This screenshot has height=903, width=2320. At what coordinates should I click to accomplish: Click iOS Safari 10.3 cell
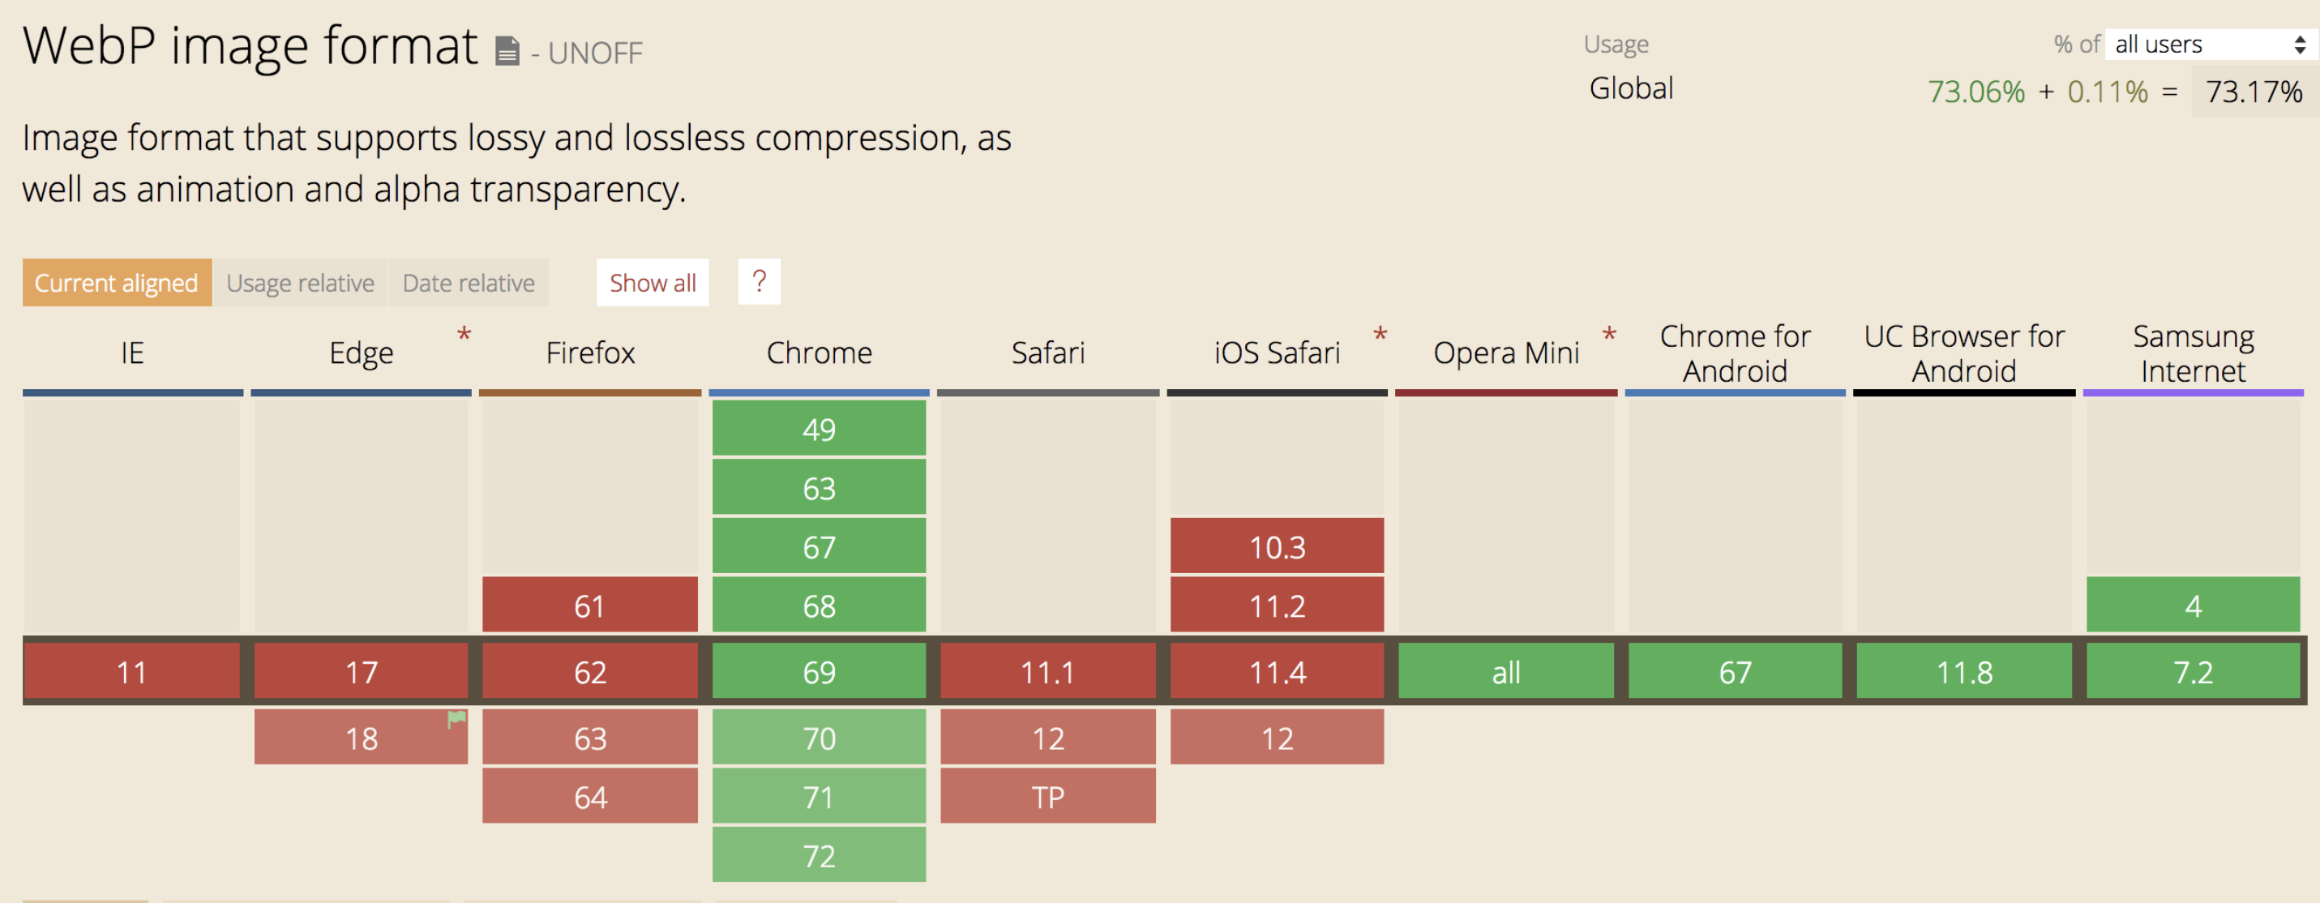click(1276, 546)
